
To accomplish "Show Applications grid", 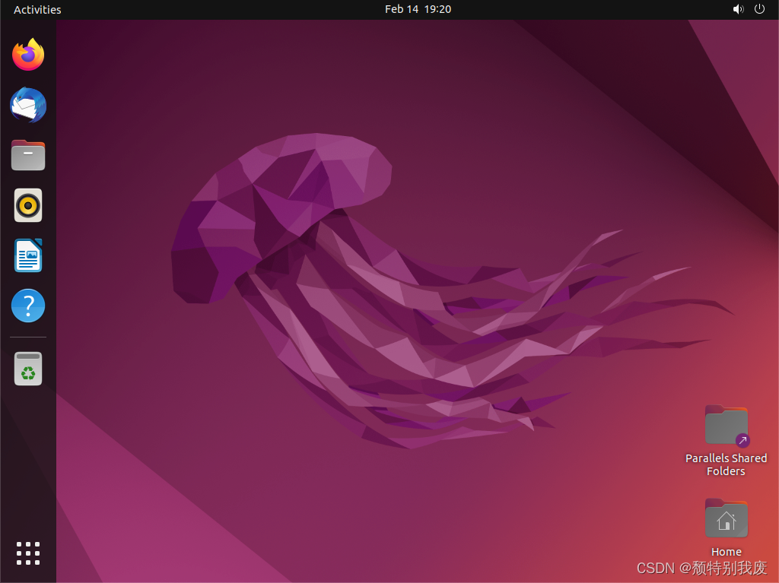I will pos(28,553).
